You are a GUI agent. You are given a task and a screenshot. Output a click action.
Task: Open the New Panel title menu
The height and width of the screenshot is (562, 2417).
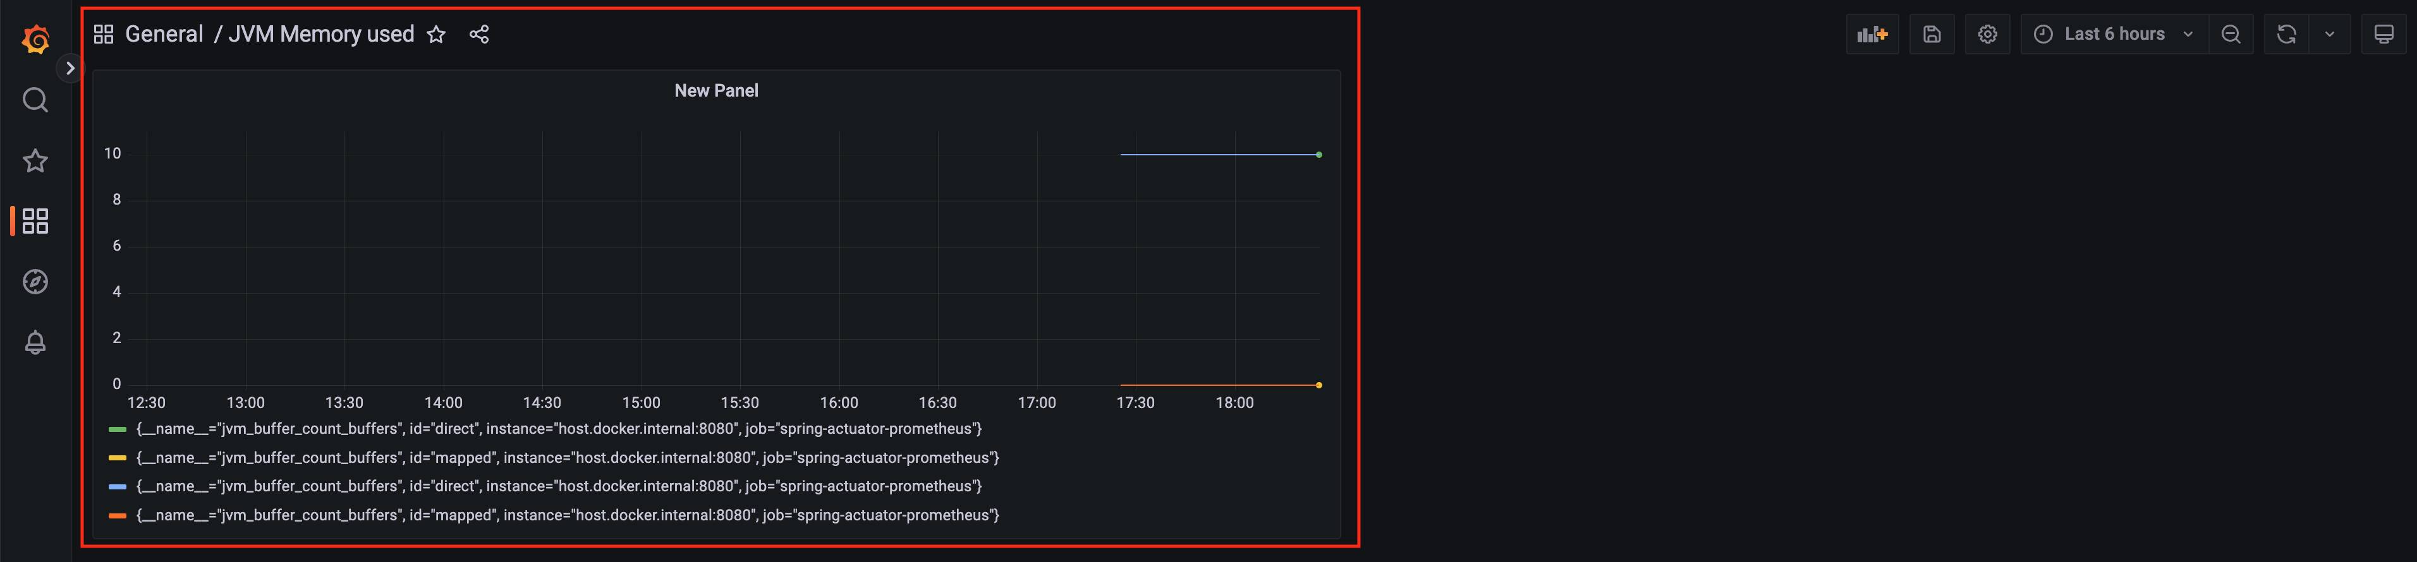[x=716, y=91]
